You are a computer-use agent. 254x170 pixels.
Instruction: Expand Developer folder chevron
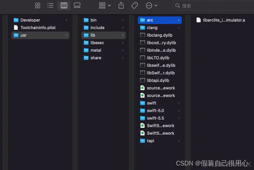[66, 20]
